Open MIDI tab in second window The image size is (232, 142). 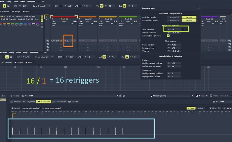(29, 62)
